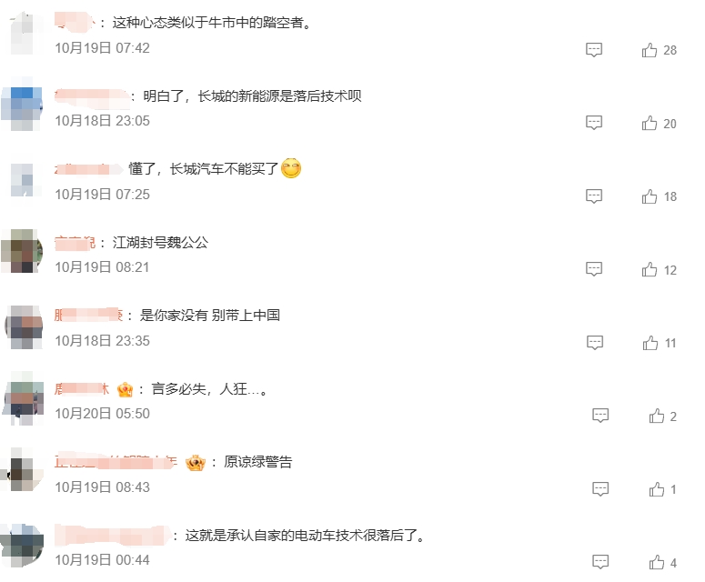The width and height of the screenshot is (705, 582).
Task: Like the comment with 28 likes
Action: point(650,50)
